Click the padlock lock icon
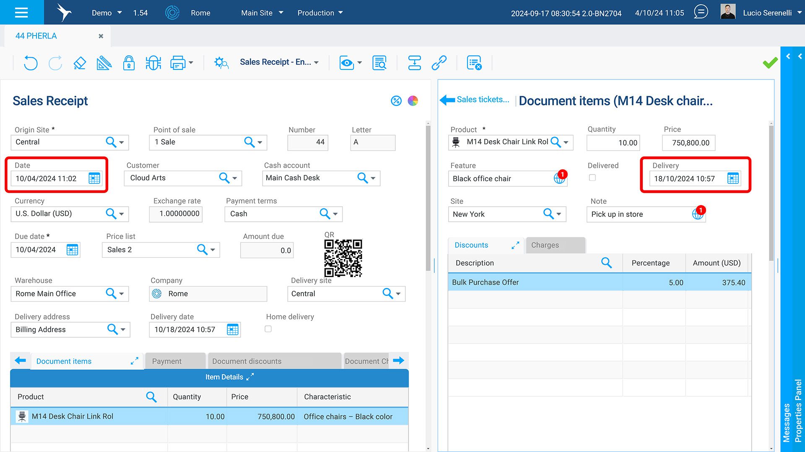 [x=129, y=63]
